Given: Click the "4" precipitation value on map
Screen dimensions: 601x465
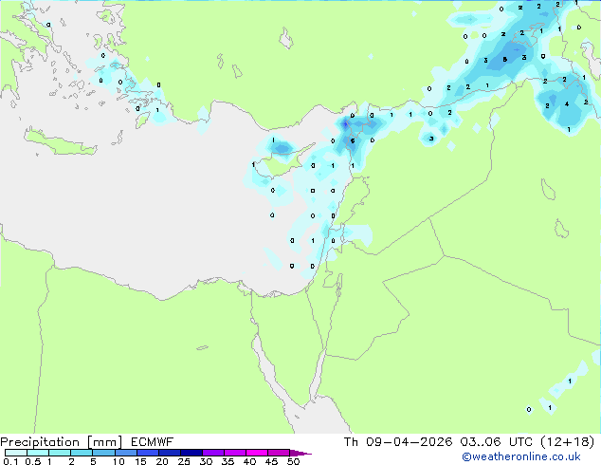Looking at the screenshot, I should click(567, 104).
